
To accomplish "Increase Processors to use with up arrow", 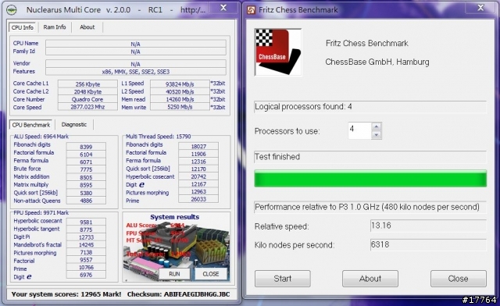I will (x=377, y=126).
